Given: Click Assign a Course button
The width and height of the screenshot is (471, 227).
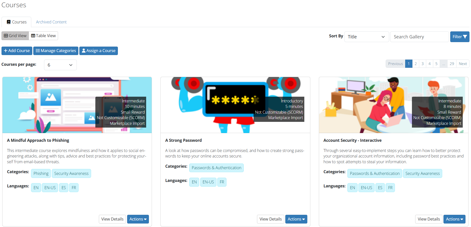Looking at the screenshot, I should click(x=99, y=51).
